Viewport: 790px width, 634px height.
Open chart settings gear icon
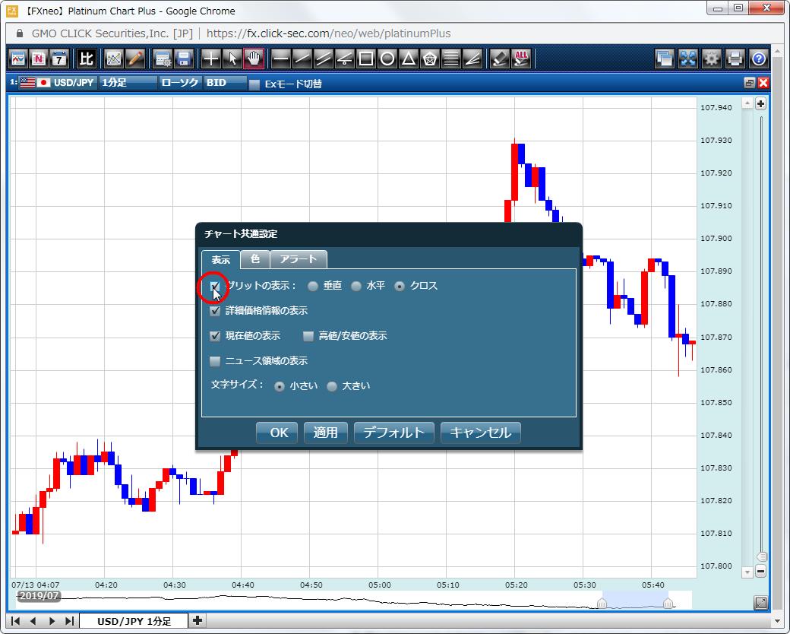tap(711, 59)
